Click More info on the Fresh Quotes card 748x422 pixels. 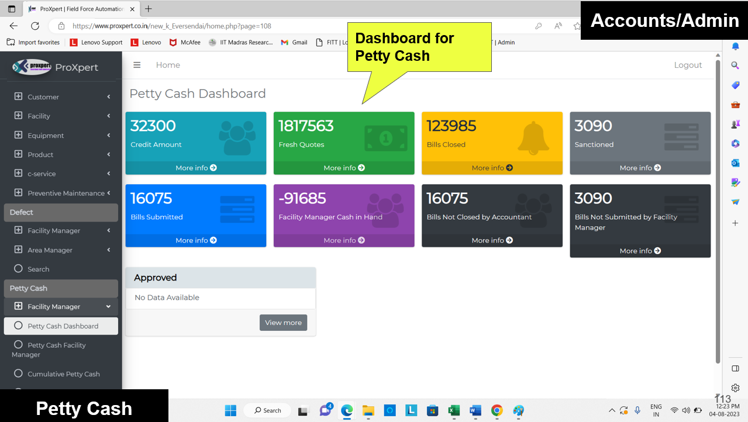pos(344,168)
